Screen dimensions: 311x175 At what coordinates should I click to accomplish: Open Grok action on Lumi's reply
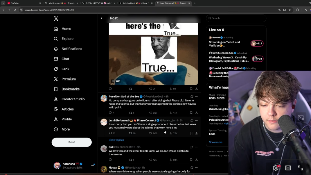[192, 120]
